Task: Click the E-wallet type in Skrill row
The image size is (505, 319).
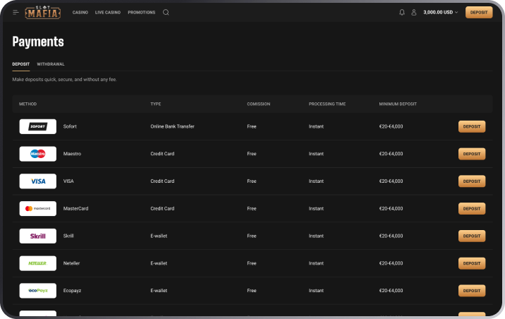Action: click(159, 236)
